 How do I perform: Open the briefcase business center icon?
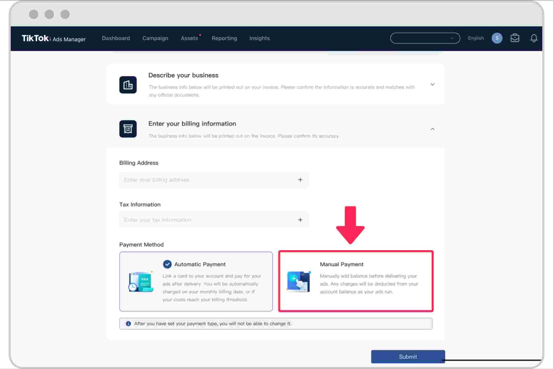click(515, 38)
